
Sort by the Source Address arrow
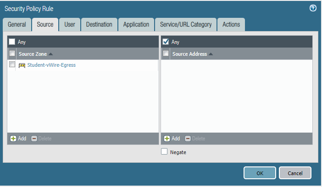[211, 54]
